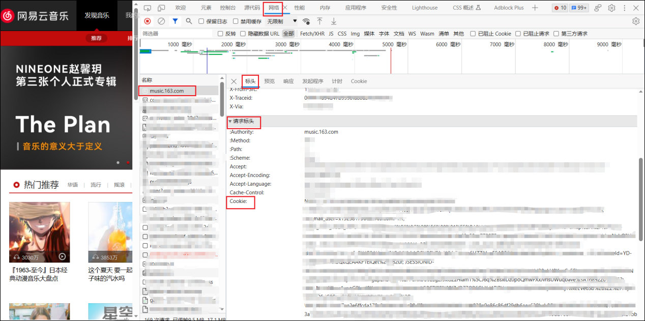645x321 pixels.
Task: Stop recording network log
Action: [147, 21]
